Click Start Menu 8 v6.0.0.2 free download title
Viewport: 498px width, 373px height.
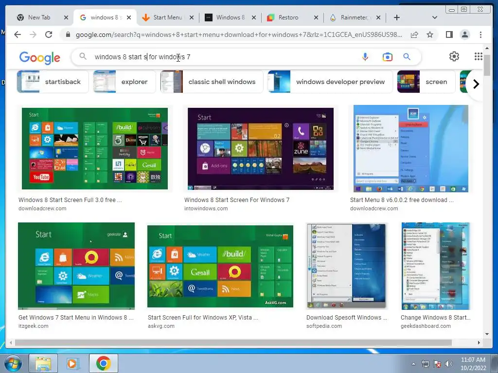pyautogui.click(x=401, y=200)
